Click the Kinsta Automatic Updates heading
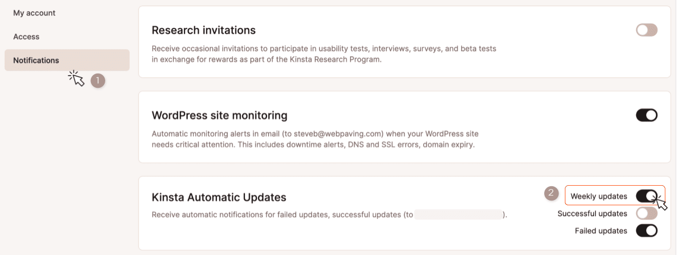677x255 pixels. (219, 197)
